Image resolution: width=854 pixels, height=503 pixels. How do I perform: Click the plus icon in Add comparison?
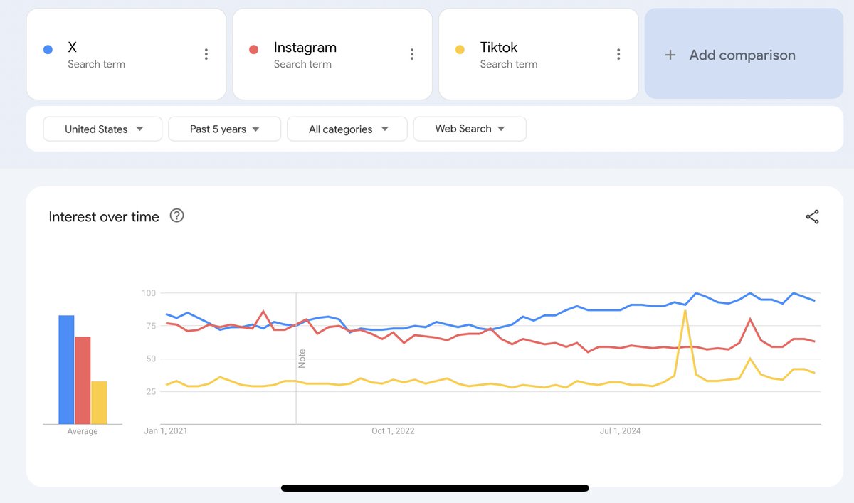670,55
